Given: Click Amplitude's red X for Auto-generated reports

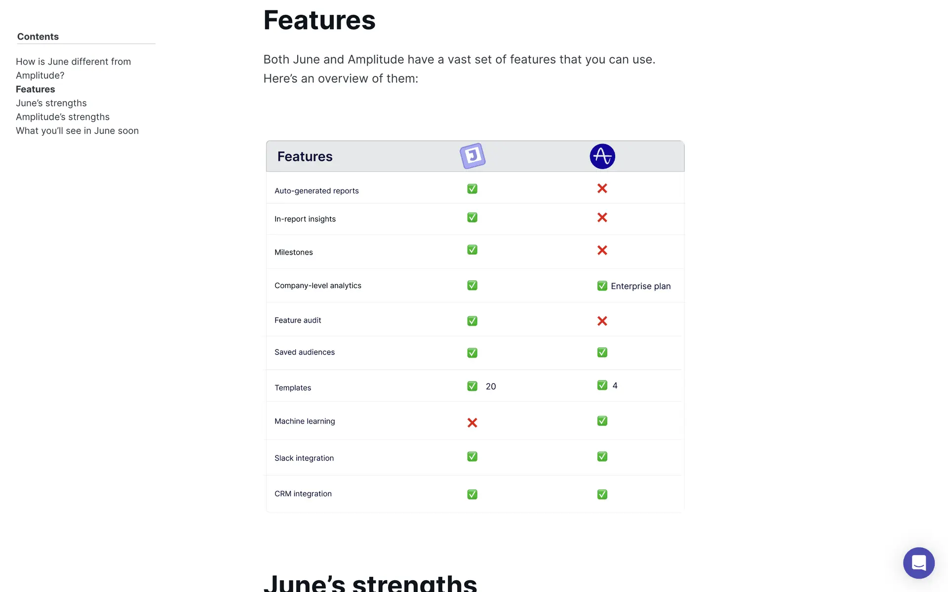Looking at the screenshot, I should 602,188.
